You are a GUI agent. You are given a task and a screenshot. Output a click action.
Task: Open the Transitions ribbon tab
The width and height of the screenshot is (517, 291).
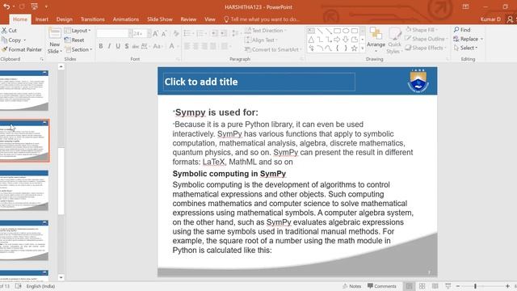click(x=92, y=19)
